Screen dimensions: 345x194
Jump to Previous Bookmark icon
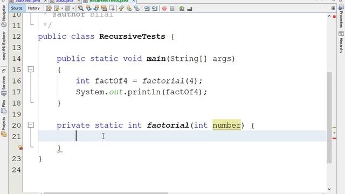point(121,9)
